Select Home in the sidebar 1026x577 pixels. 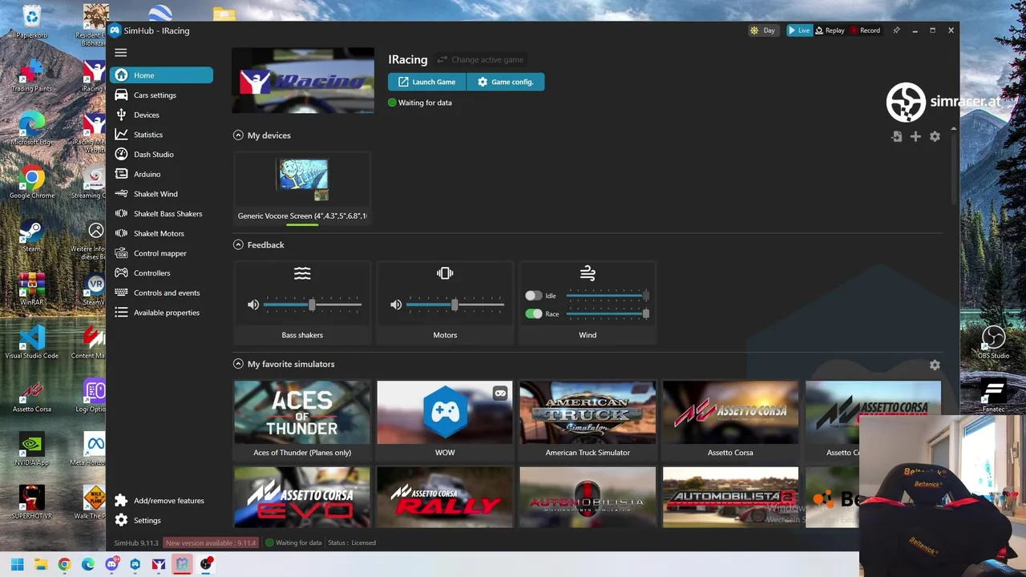162,75
